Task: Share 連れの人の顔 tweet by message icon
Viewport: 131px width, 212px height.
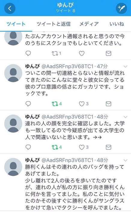Action: [x=108, y=147]
